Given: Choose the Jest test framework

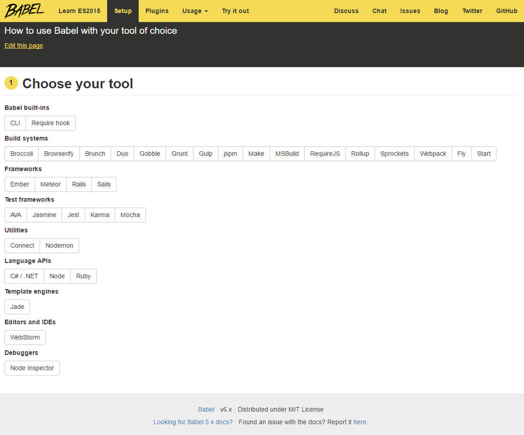Looking at the screenshot, I should (73, 215).
